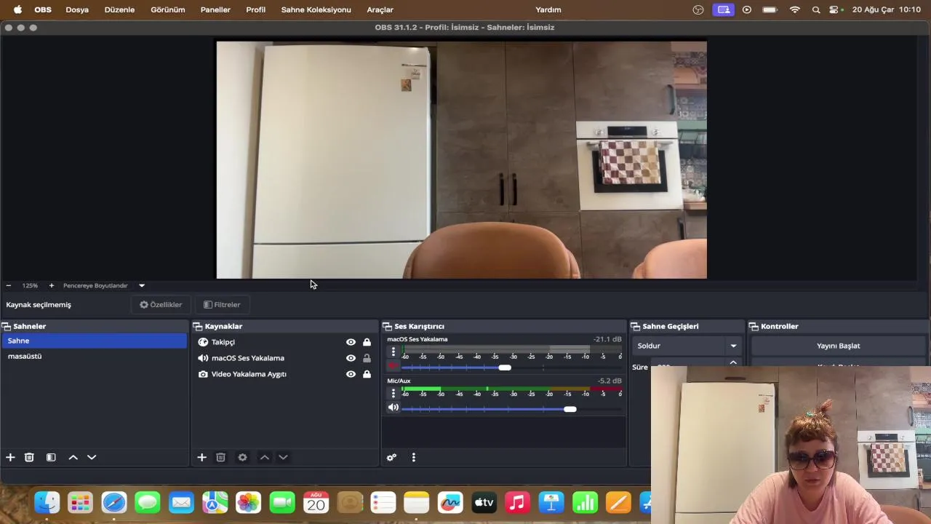Open the Yardım menu
The image size is (931, 524).
coord(548,9)
